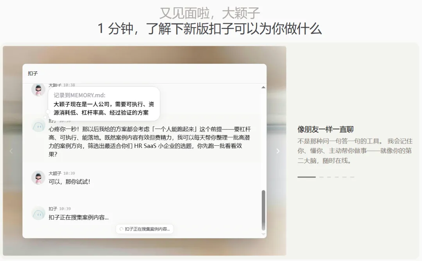
Task: Jump to the fourth carousel indicator dash
Action: point(337,177)
